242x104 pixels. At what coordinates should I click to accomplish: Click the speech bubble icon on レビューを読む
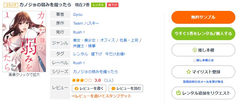point(114,89)
